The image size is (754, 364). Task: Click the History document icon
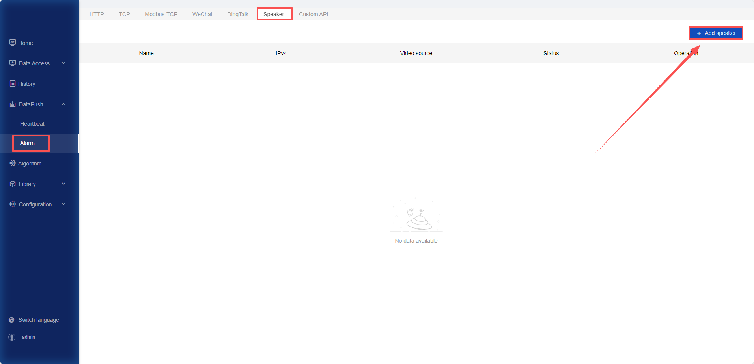coord(13,84)
